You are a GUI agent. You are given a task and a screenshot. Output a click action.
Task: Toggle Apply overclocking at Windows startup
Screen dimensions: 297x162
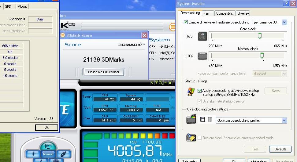[x=199, y=91]
